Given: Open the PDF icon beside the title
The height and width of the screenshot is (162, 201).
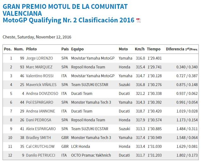Looking at the screenshot, I should (139, 20).
